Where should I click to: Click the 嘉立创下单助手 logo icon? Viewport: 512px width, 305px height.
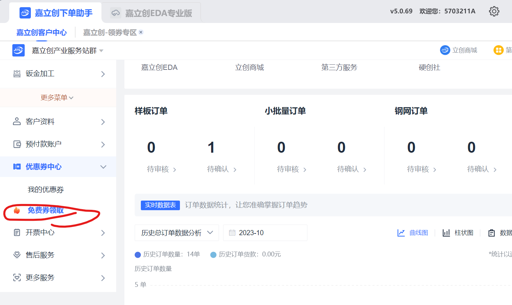pyautogui.click(x=25, y=13)
